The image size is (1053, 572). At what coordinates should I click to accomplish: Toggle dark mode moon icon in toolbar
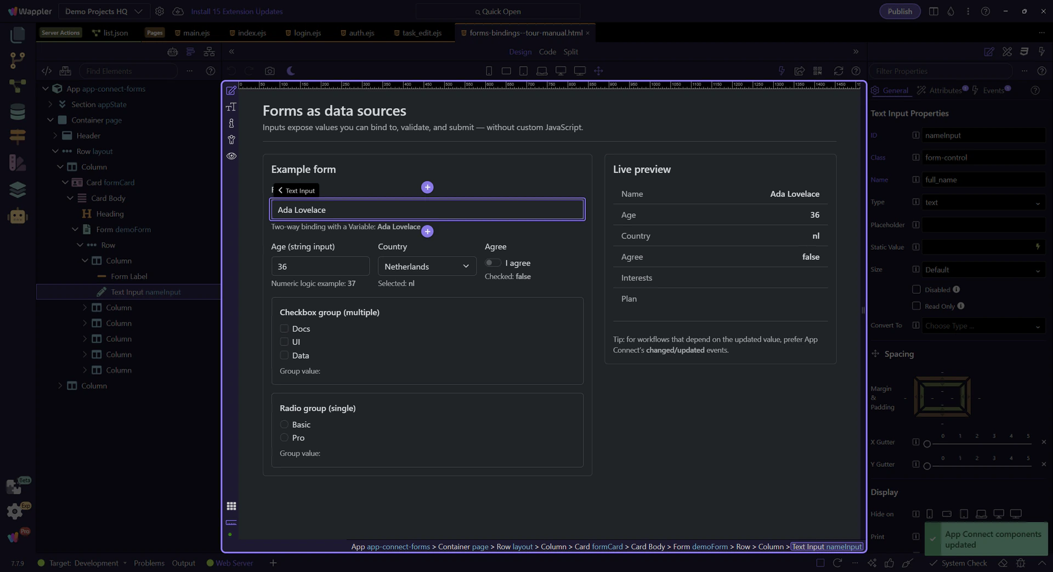click(x=291, y=71)
